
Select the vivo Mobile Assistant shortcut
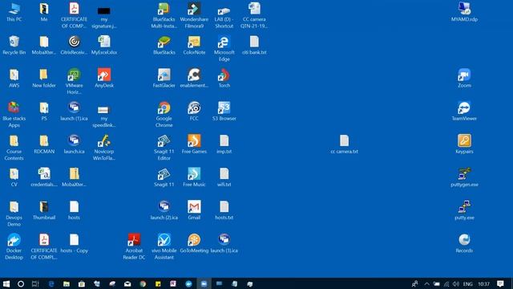(164, 246)
